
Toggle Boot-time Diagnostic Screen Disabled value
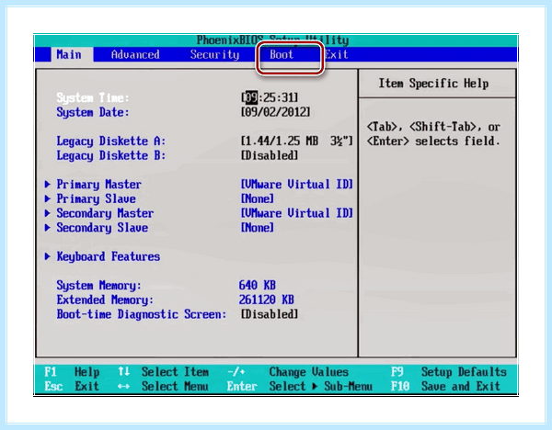270,314
